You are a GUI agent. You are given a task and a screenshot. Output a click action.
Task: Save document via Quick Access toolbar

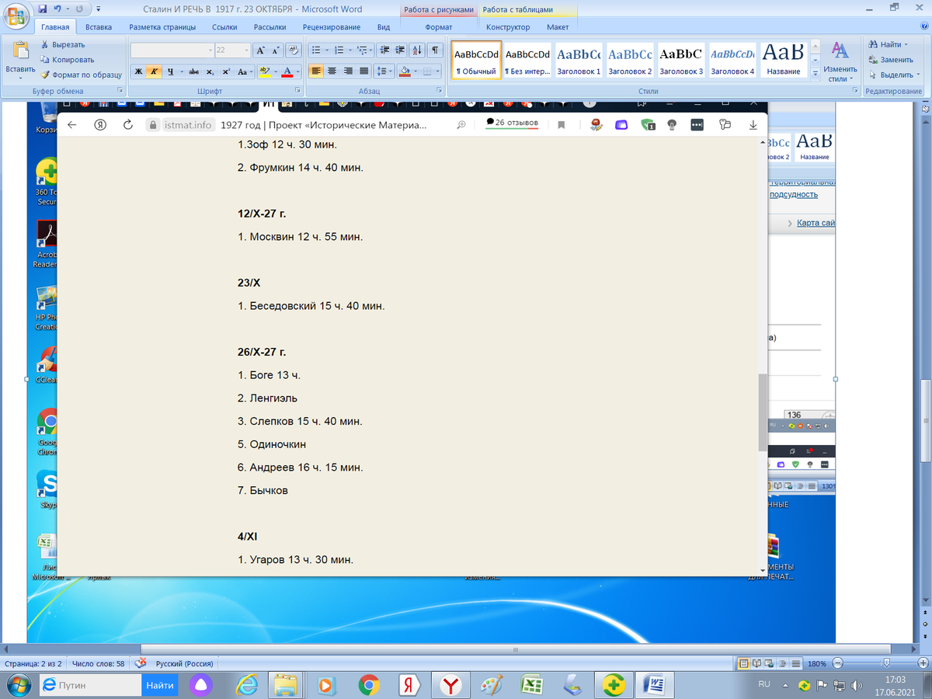coord(42,9)
